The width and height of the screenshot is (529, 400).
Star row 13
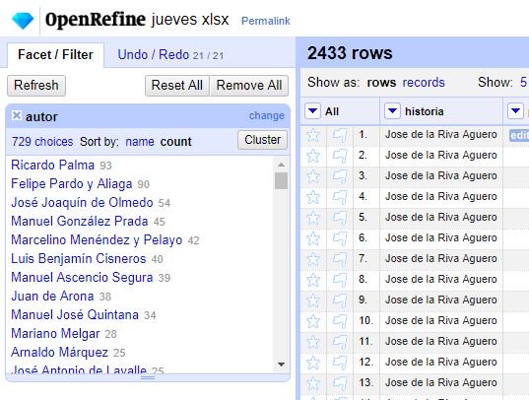click(x=313, y=383)
